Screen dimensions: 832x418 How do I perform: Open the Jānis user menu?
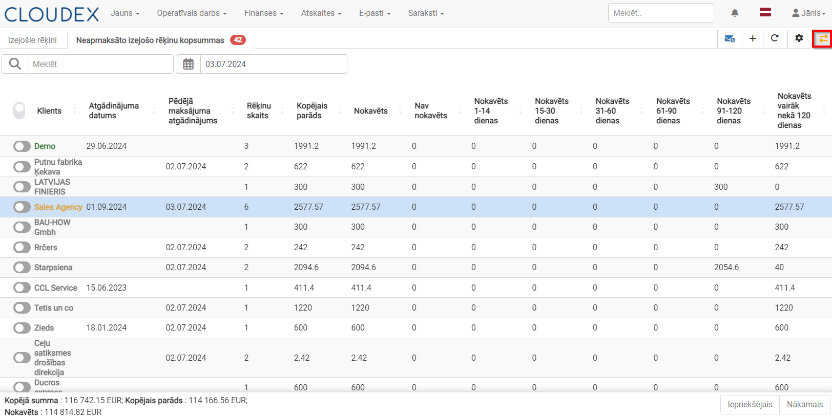click(x=808, y=13)
